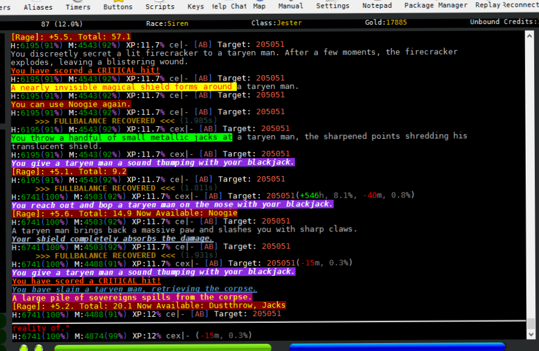Click 'Now Available: Dustthrow, Jacks' rage line
The image size is (539, 351).
coord(149,305)
